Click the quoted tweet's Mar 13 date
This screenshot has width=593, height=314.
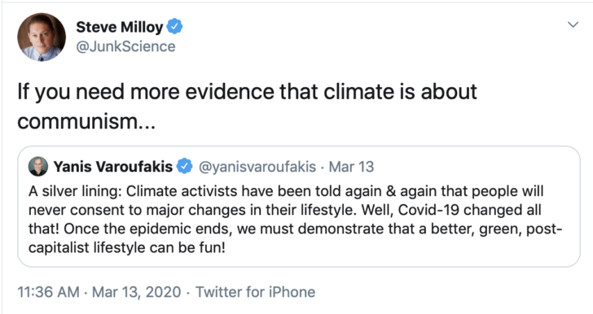[x=351, y=167]
